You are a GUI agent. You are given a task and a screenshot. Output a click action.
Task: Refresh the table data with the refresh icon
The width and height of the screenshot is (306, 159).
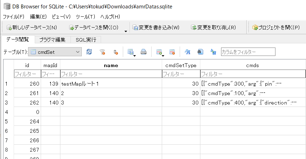[89, 52]
